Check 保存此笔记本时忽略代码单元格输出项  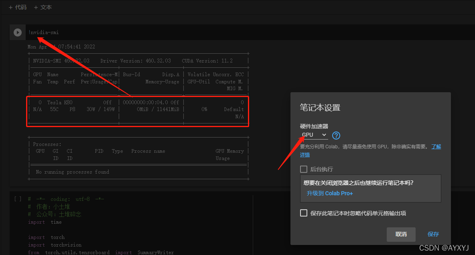tap(304, 213)
